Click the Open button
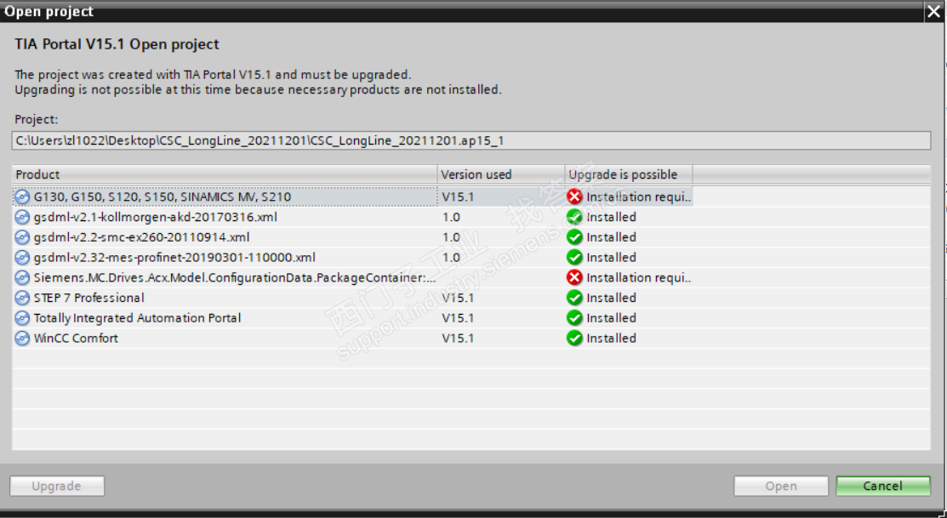The width and height of the screenshot is (947, 518). pos(781,486)
